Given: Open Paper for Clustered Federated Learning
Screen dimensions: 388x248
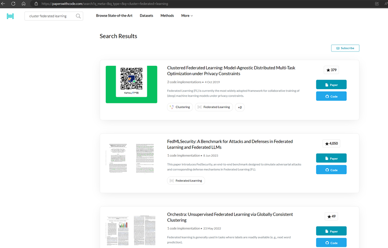Looking at the screenshot, I should coord(331,85).
